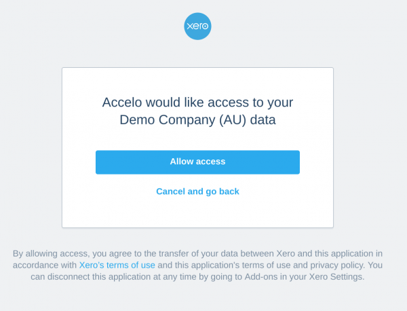The width and height of the screenshot is (407, 311).
Task: Click 'disconnect this application' in the disclaimer
Action: [104, 277]
